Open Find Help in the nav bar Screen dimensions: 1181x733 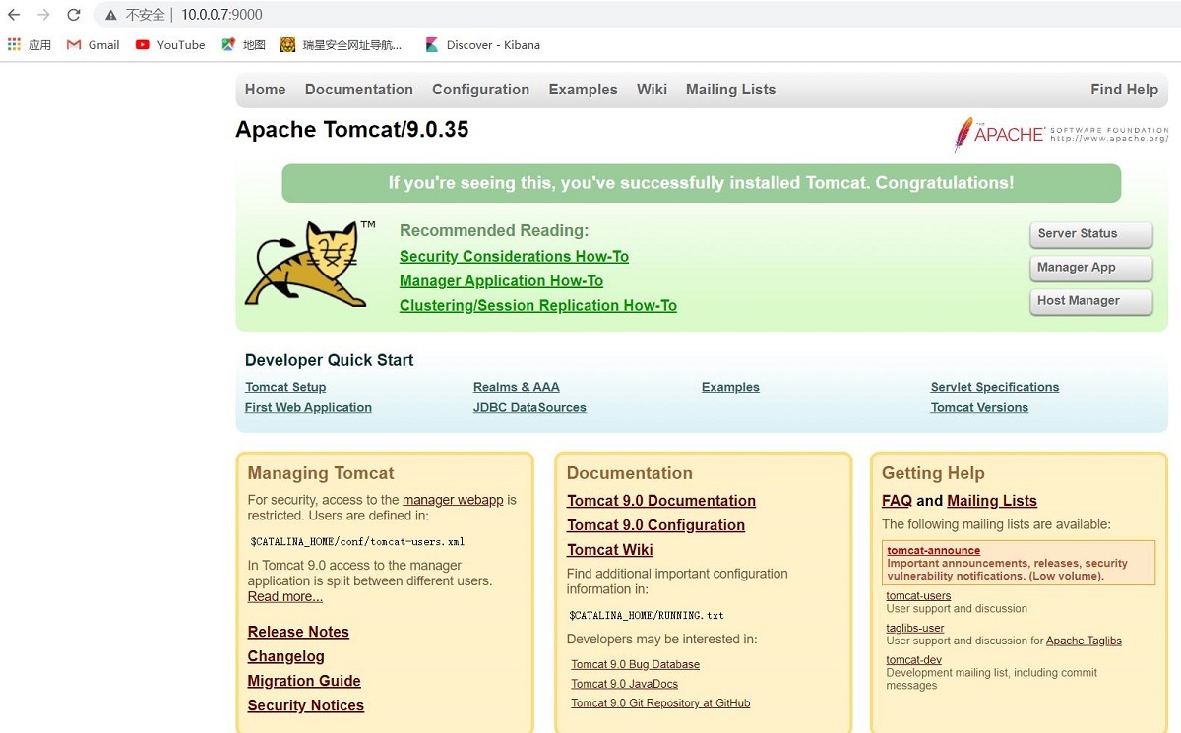point(1124,90)
